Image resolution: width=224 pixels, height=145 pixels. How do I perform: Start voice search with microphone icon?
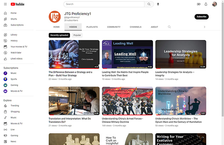coord(158,4)
